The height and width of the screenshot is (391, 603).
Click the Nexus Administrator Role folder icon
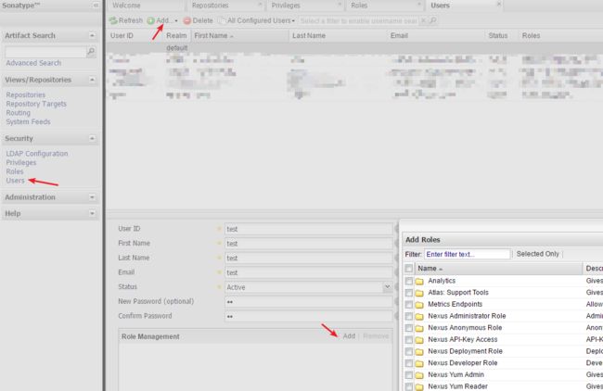[419, 317]
